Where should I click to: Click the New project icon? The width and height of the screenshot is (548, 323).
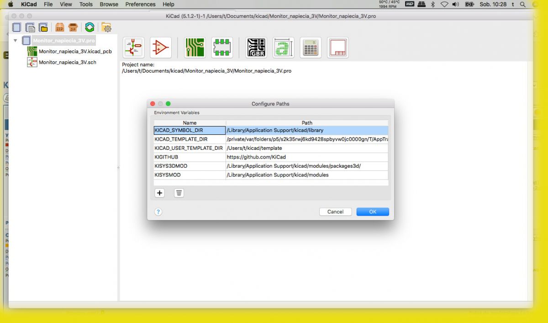tap(17, 27)
